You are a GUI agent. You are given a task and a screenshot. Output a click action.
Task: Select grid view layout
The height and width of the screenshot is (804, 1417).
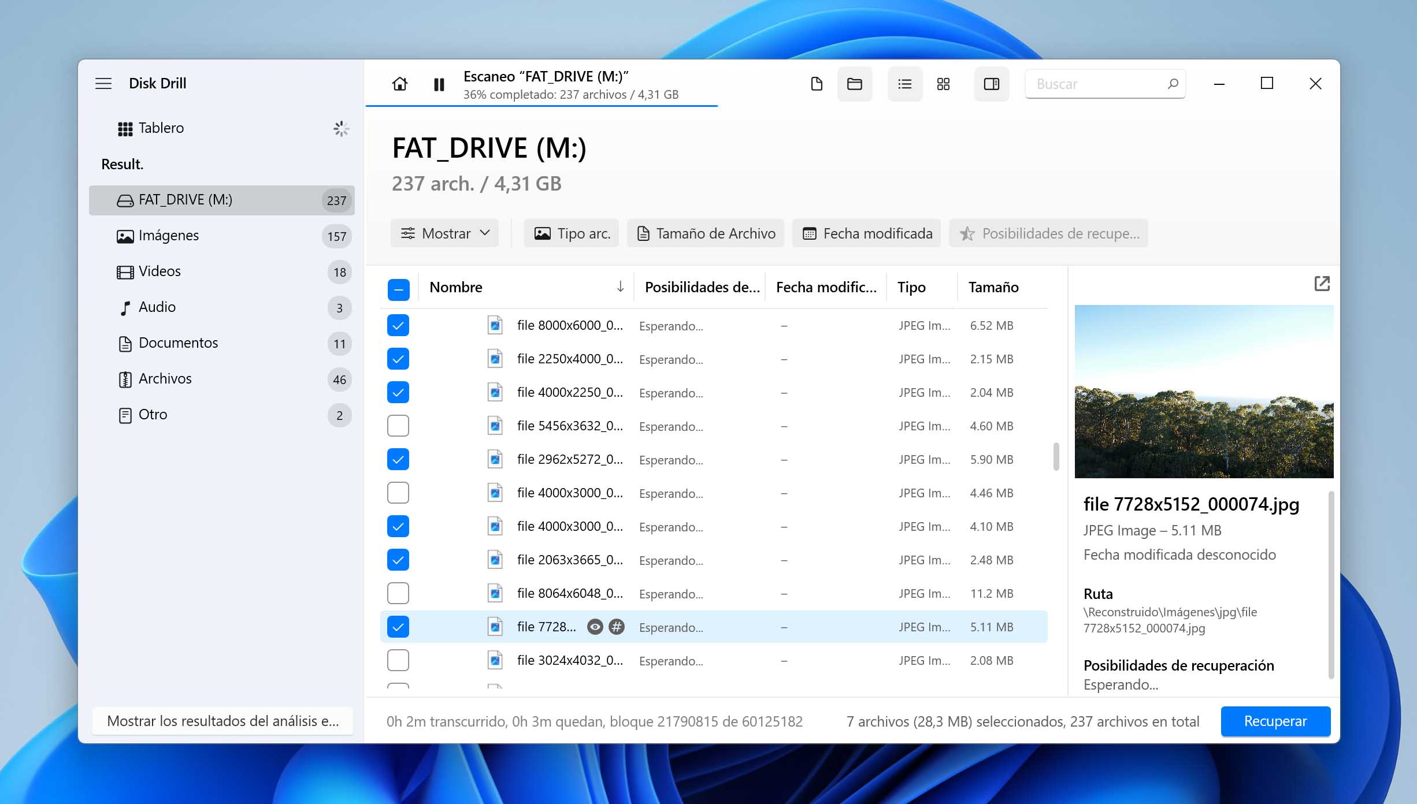(x=943, y=84)
